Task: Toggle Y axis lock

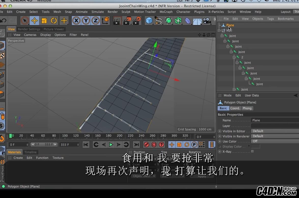Action: (86, 20)
